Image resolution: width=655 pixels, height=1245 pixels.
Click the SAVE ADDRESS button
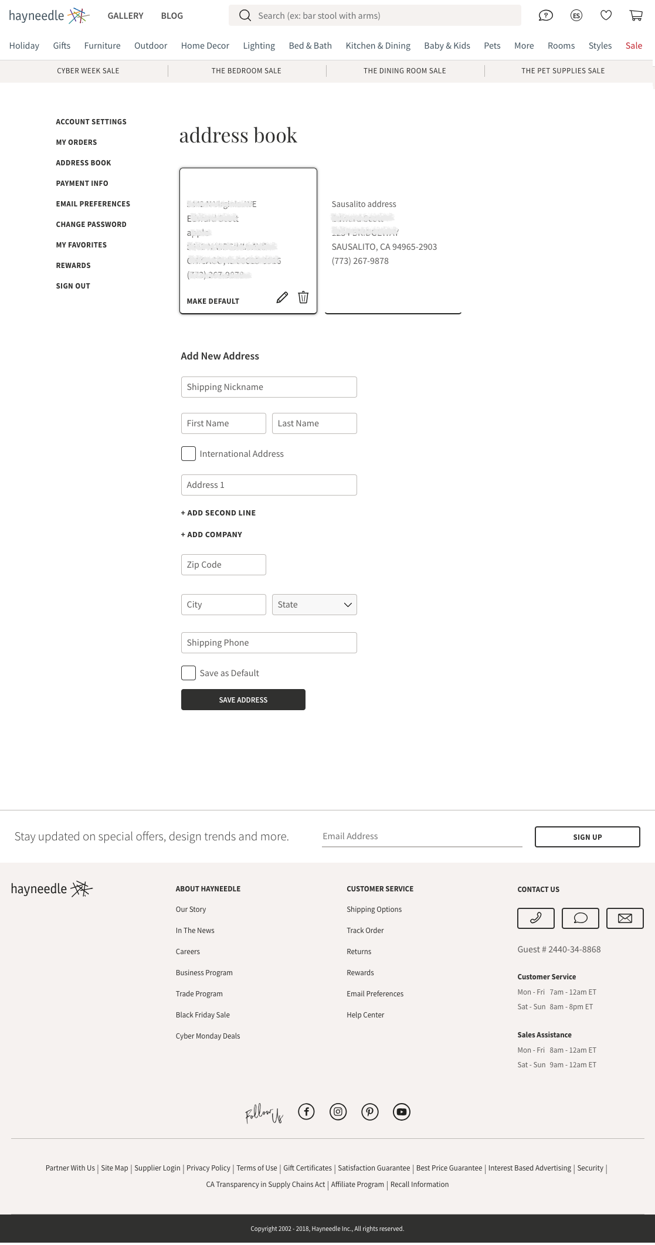243,700
